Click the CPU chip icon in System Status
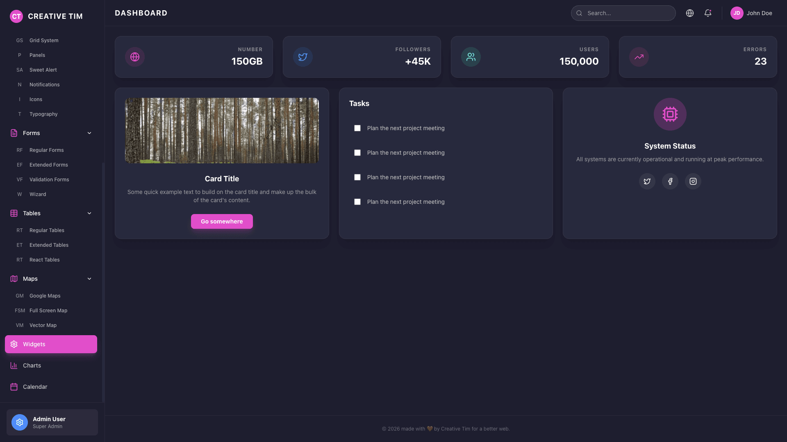The image size is (787, 442). click(670, 114)
